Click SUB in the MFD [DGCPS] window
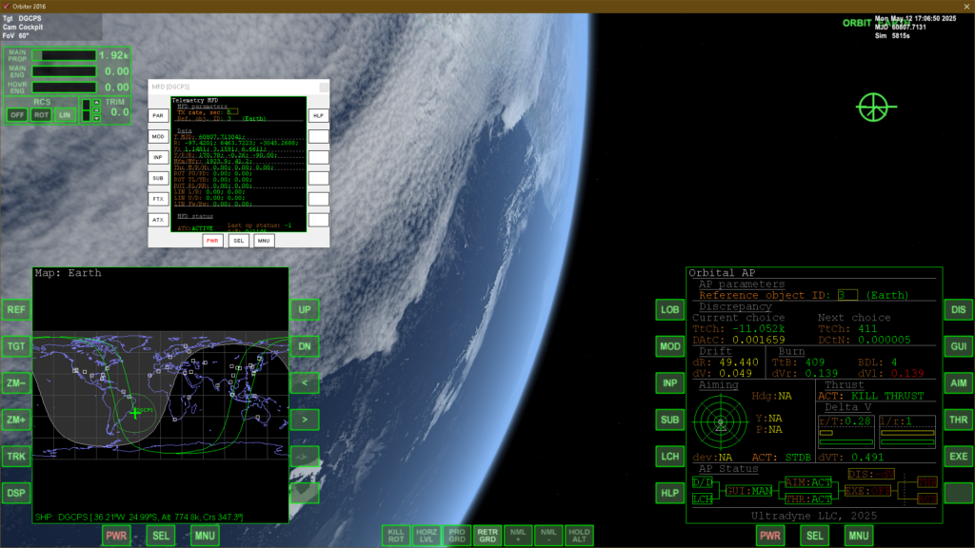 [x=159, y=178]
